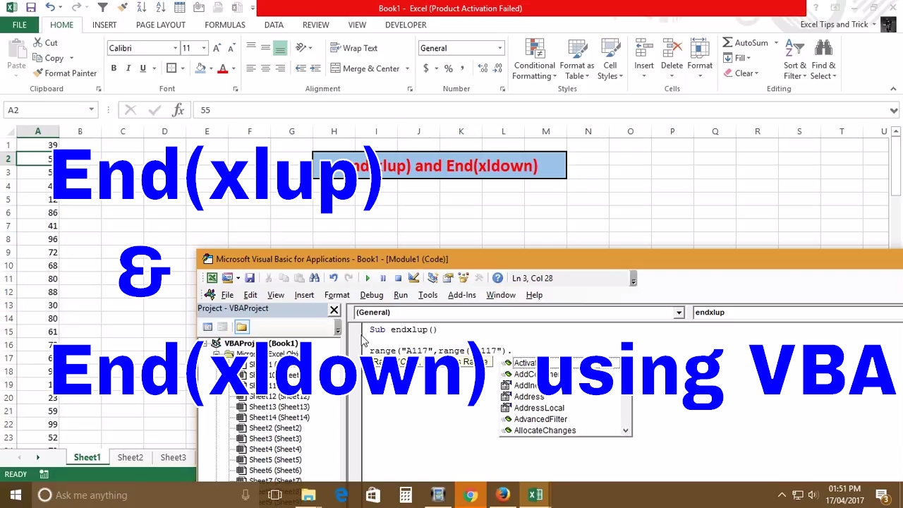Toggle Underline formatting in Font group
Viewport: 903px width, 508px height.
[x=143, y=68]
